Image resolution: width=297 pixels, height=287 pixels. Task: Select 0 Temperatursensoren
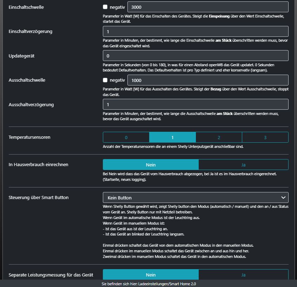click(x=126, y=137)
